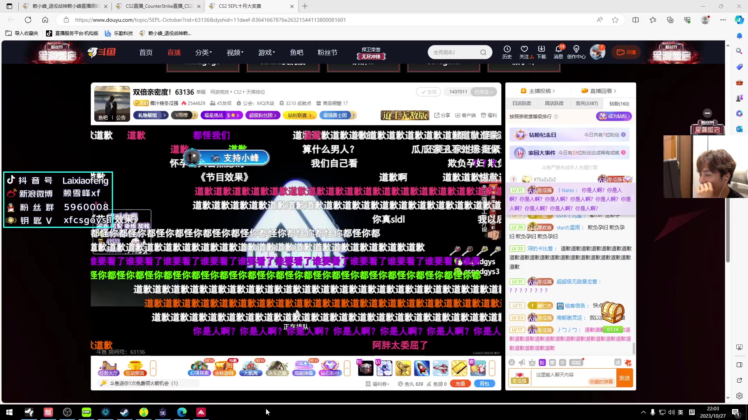Image resolution: width=748 pixels, height=420 pixels.
Task: Open the 主播投稿 streamer submissions link
Action: pyautogui.click(x=538, y=91)
